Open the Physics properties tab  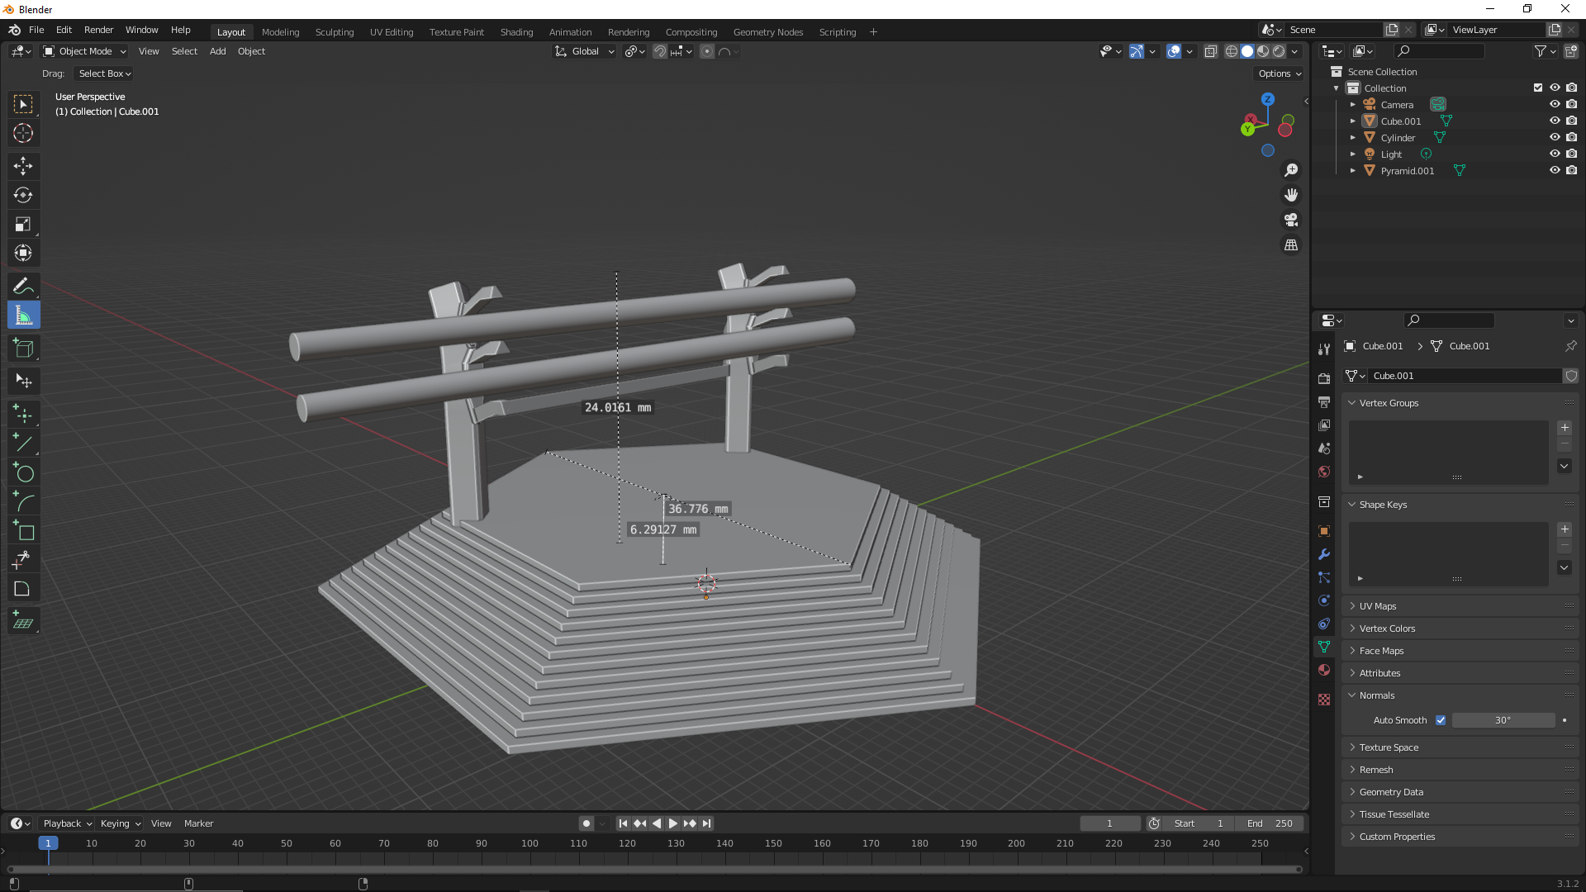pos(1324,600)
